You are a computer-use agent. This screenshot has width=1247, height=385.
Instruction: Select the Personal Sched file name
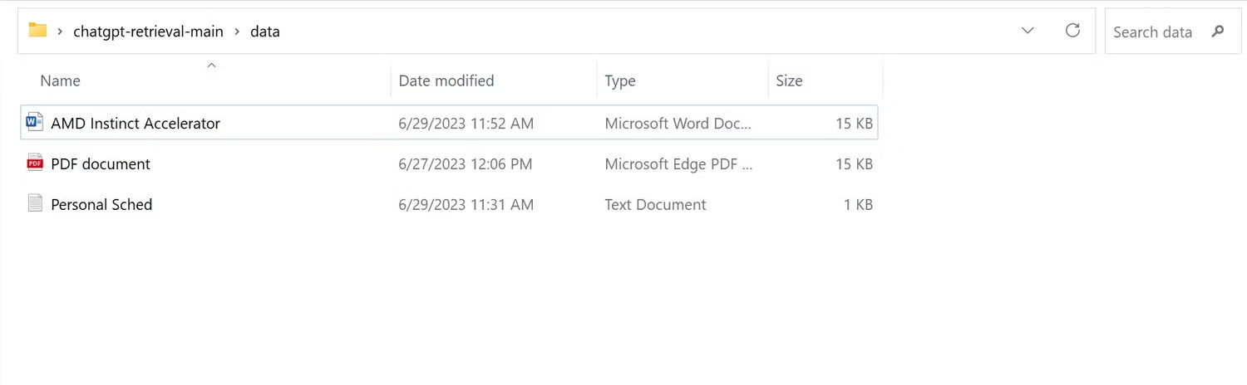coord(101,204)
